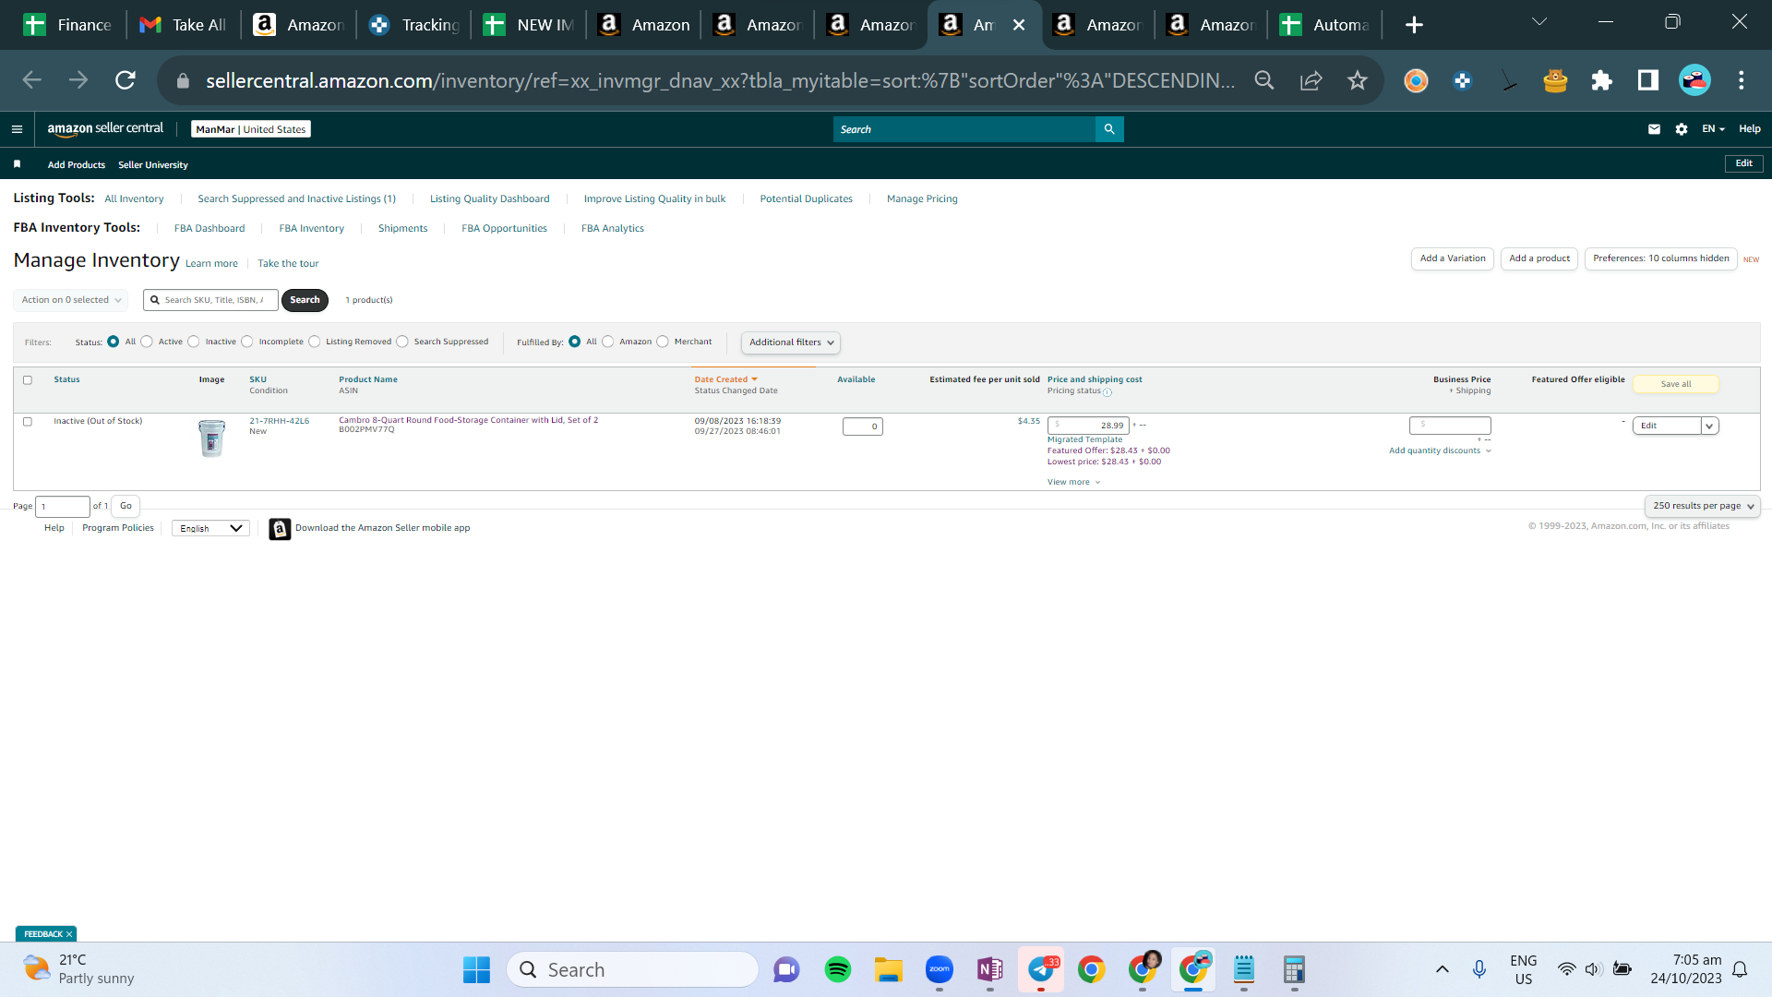Open the Cambro container product thumbnail
This screenshot has width=1772, height=997.
click(211, 438)
